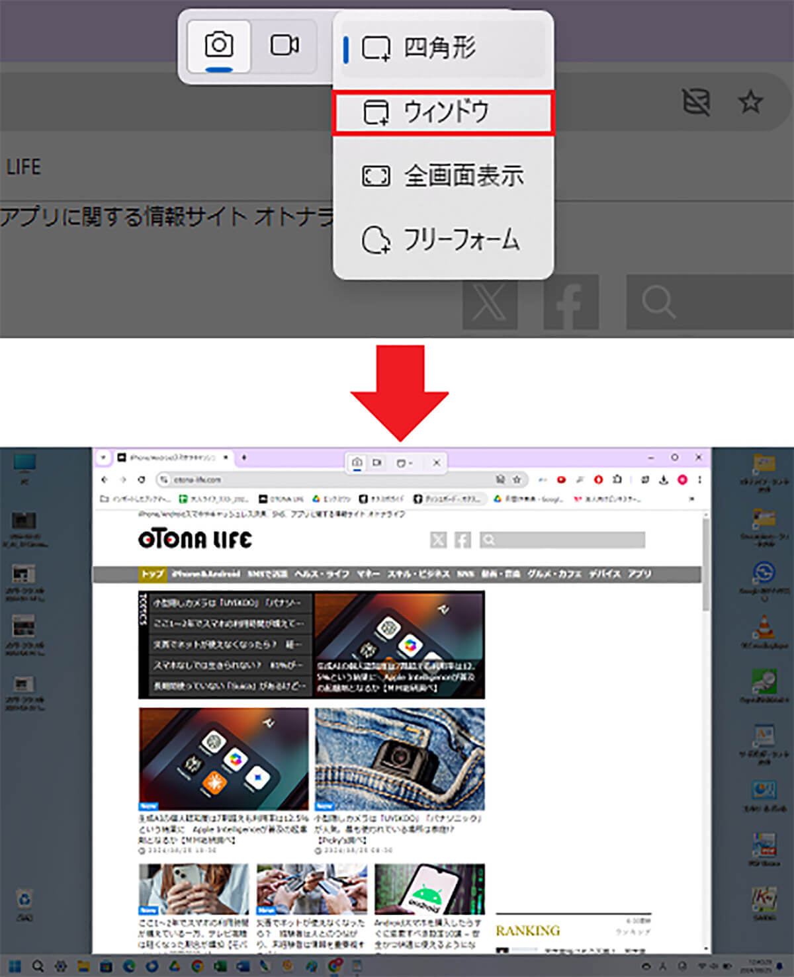This screenshot has width=794, height=977.
Task: Choose the フリーフォーム snip mode
Action: click(442, 239)
